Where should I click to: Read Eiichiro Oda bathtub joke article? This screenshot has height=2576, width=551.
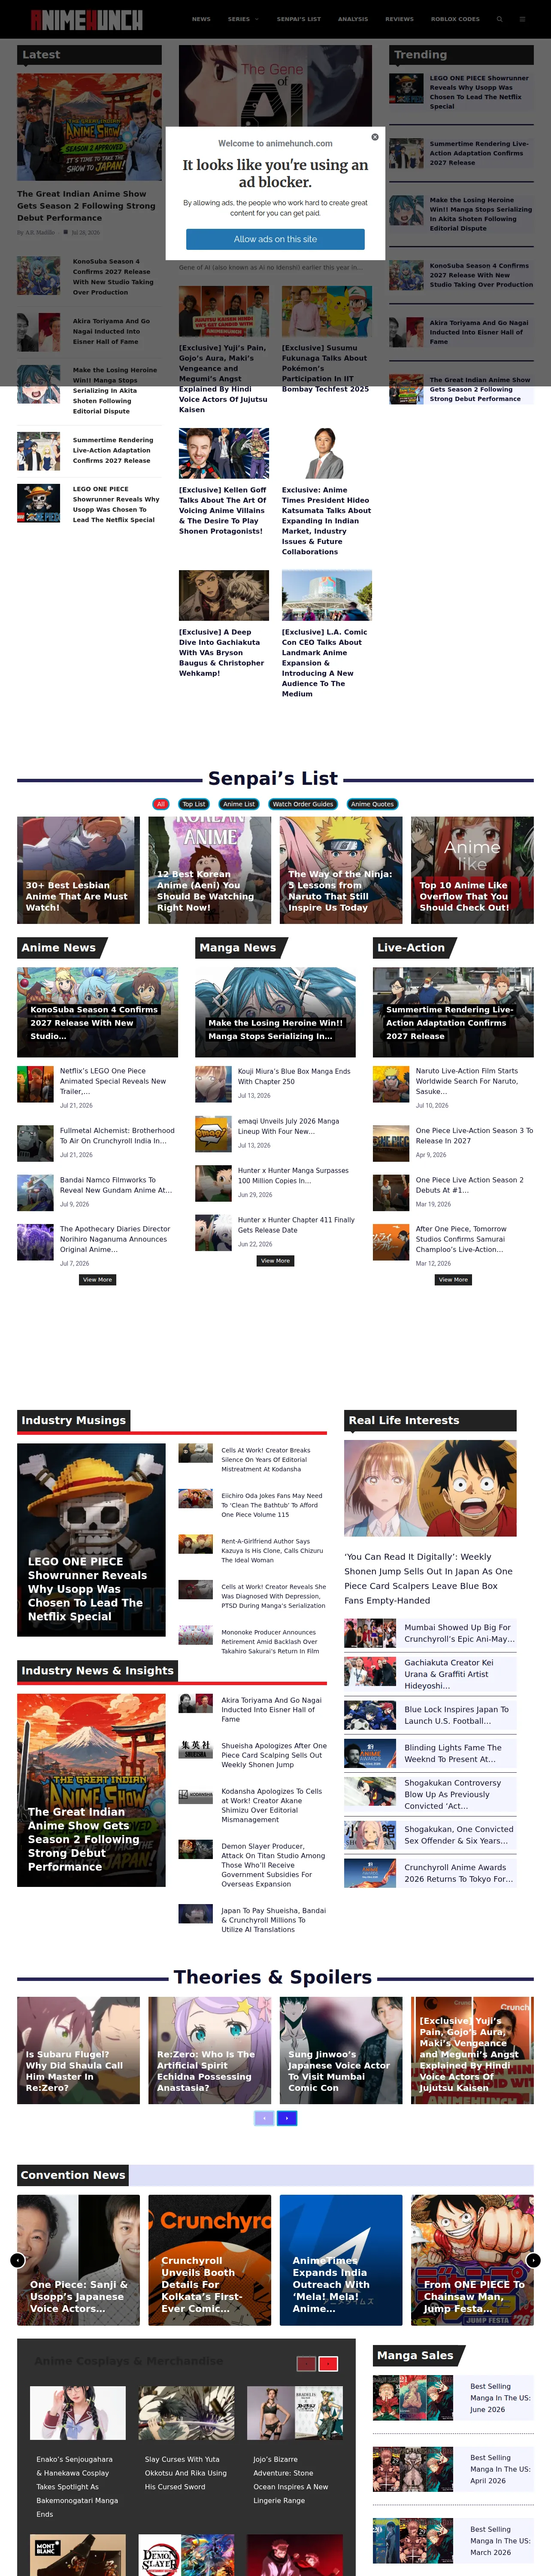[x=272, y=1505]
